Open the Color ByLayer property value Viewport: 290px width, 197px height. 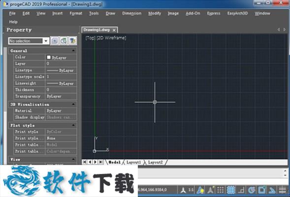pyautogui.click(x=61, y=57)
